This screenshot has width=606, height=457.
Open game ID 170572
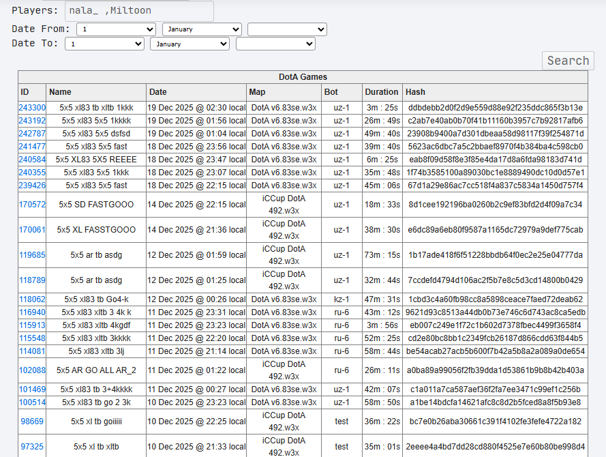(x=32, y=205)
